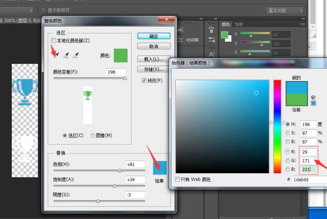Collapse the Color panel group double arrows
The width and height of the screenshot is (327, 219).
click(303, 19)
